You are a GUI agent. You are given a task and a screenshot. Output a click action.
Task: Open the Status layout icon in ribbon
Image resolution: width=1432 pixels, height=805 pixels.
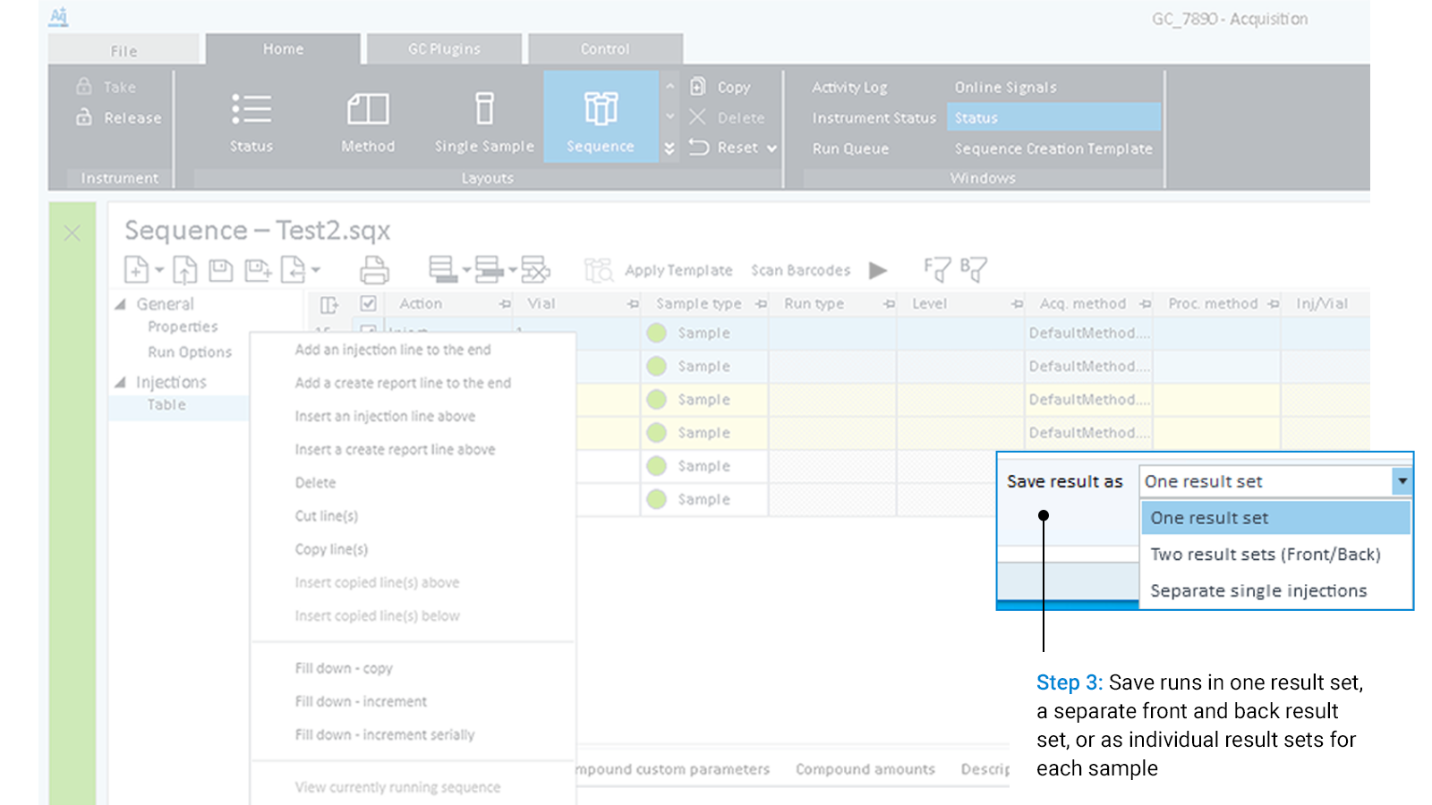point(251,109)
